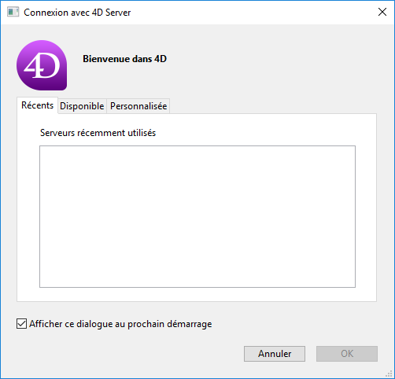The height and width of the screenshot is (379, 395).
Task: Click the 'Connexion avec 4D Server' title text
Action: pyautogui.click(x=77, y=13)
